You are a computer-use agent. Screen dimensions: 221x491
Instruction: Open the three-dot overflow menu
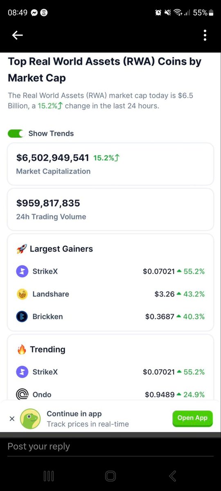click(x=205, y=36)
